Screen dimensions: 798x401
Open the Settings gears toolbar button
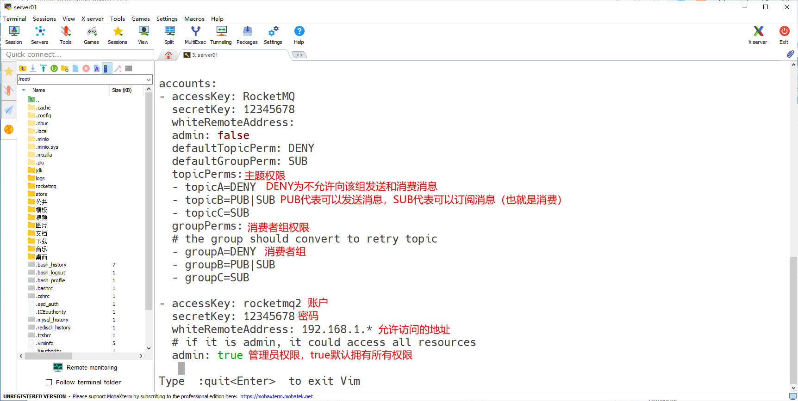point(273,35)
